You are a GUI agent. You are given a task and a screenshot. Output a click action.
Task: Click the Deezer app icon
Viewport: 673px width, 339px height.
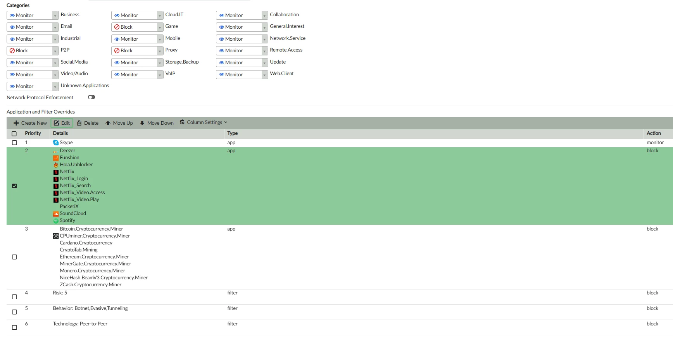(x=56, y=151)
